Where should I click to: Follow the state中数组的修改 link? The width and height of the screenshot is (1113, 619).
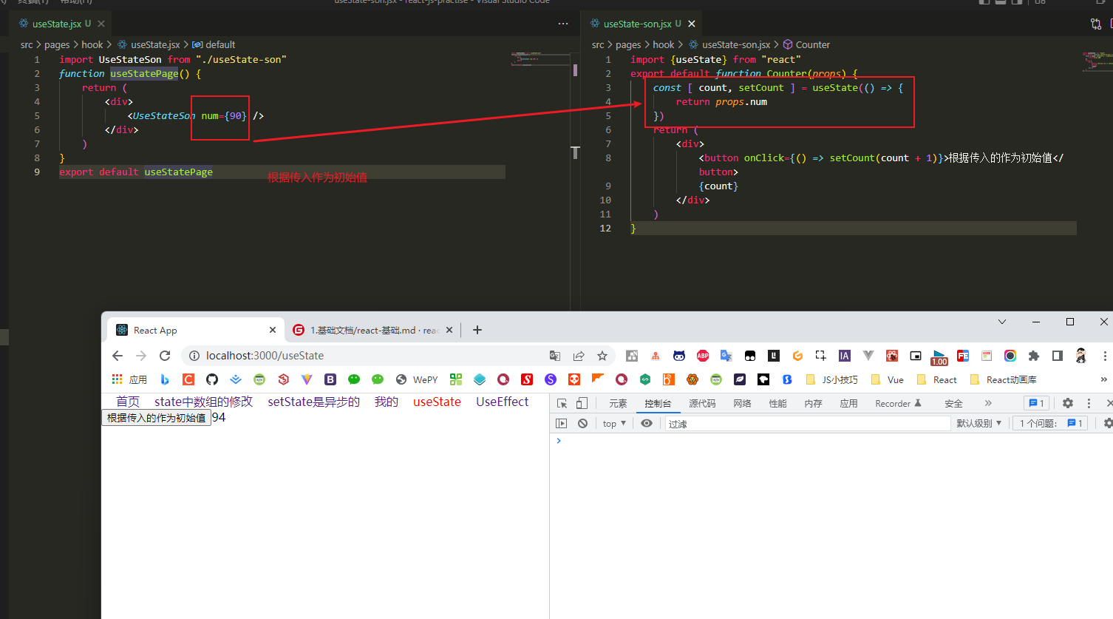click(x=203, y=402)
